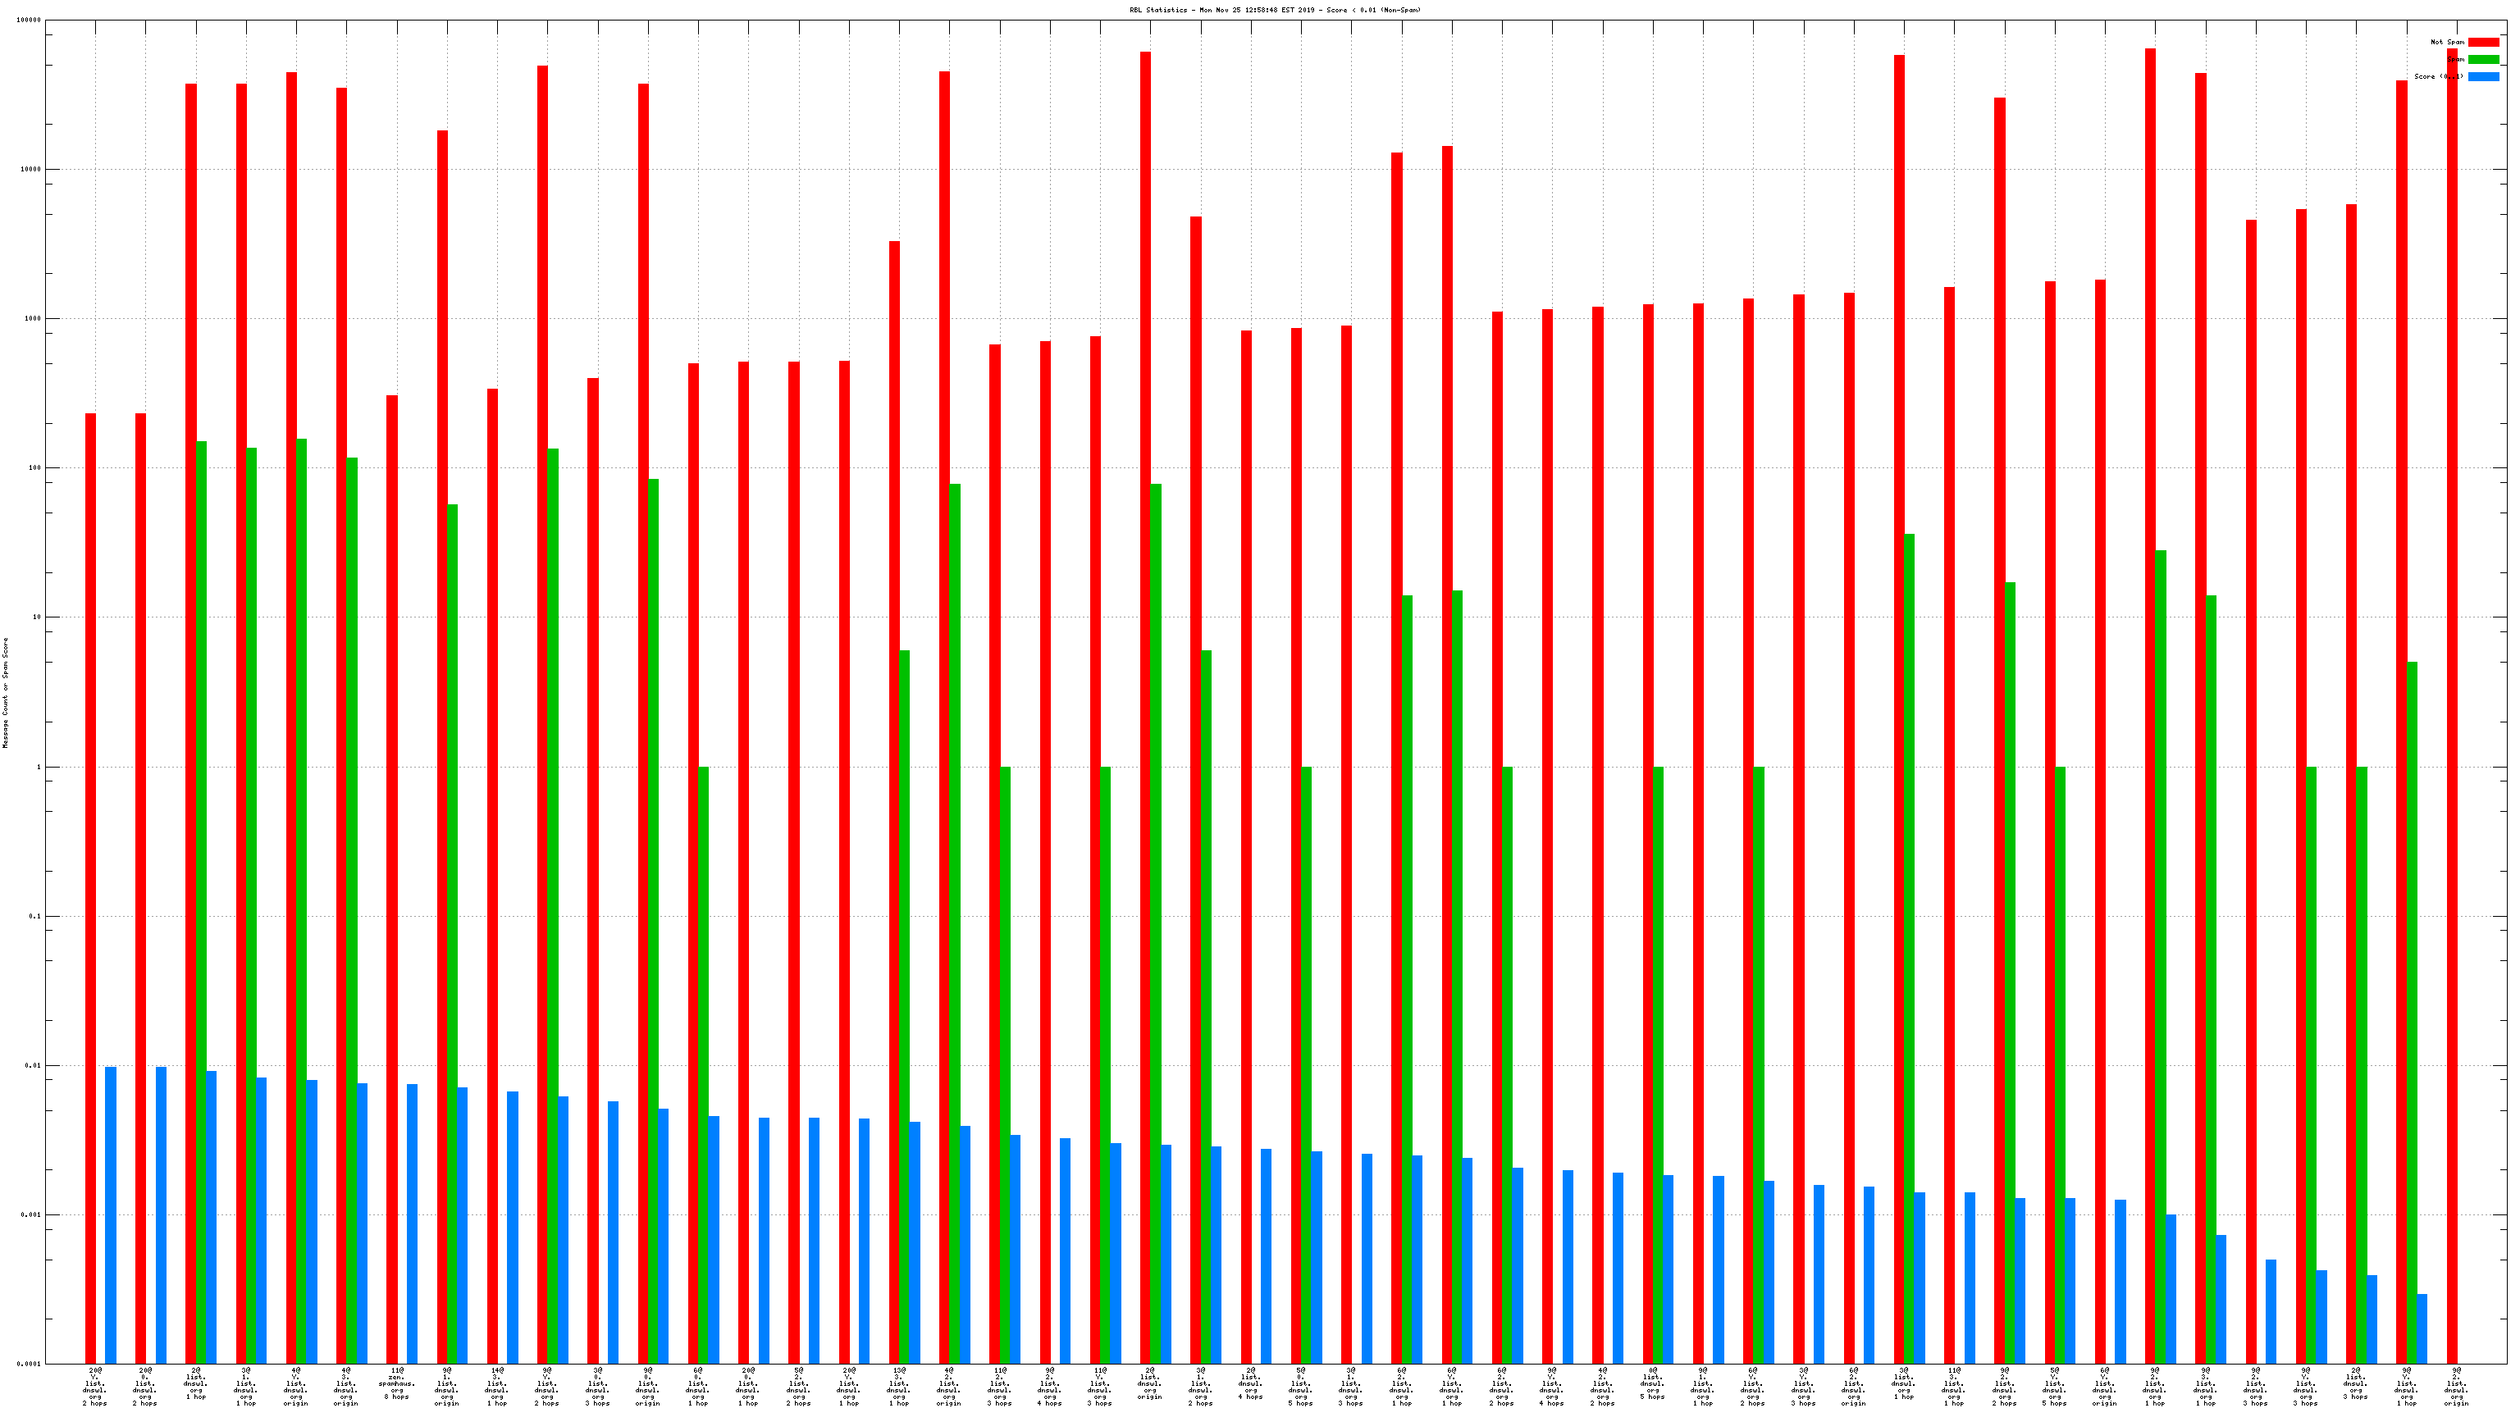Viewport: 2520px width, 1417px height.
Task: Click the 'Score (0..1)' legend label text
Action: click(2438, 76)
